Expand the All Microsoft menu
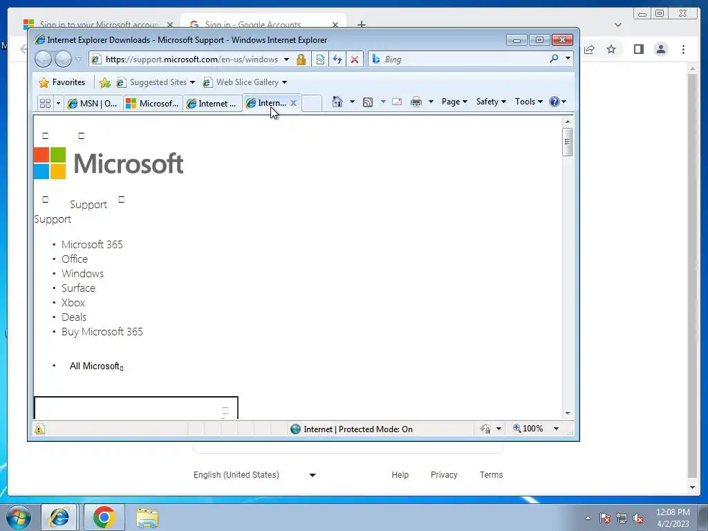This screenshot has height=531, width=708. coord(96,366)
